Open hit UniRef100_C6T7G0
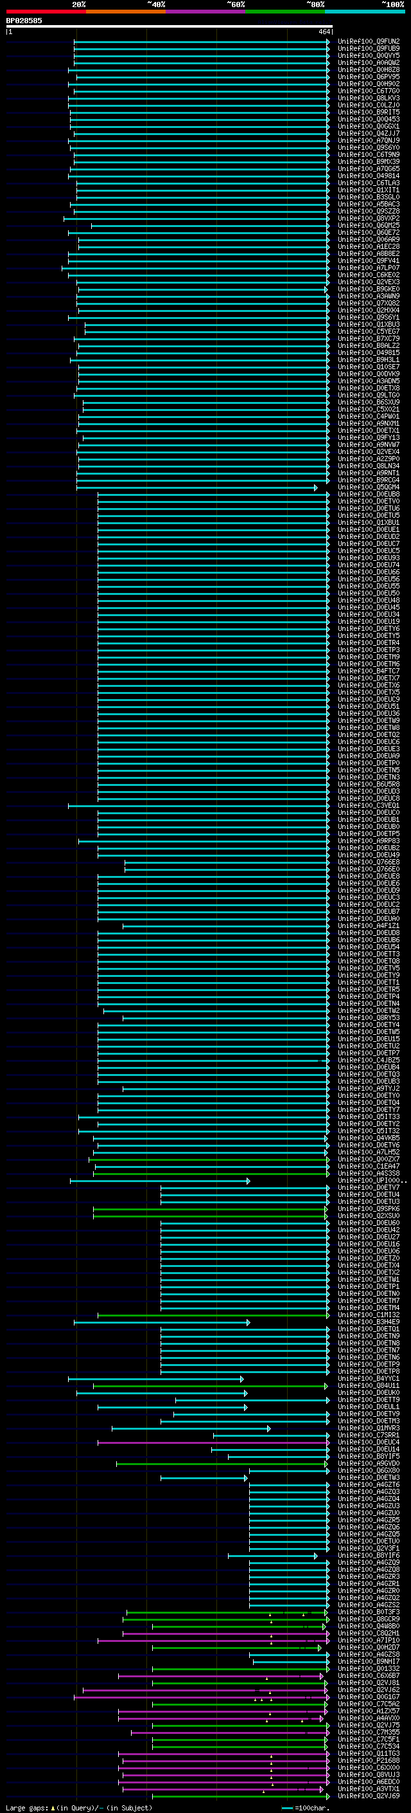Viewport: 411px width, 1813px height. [369, 91]
